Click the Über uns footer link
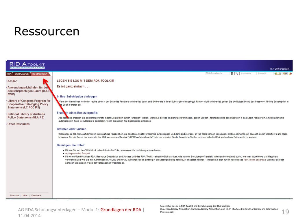The width and height of the screenshot is (296, 222). (x=14, y=195)
